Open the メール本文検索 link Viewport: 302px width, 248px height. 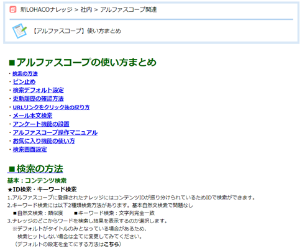[32, 116]
